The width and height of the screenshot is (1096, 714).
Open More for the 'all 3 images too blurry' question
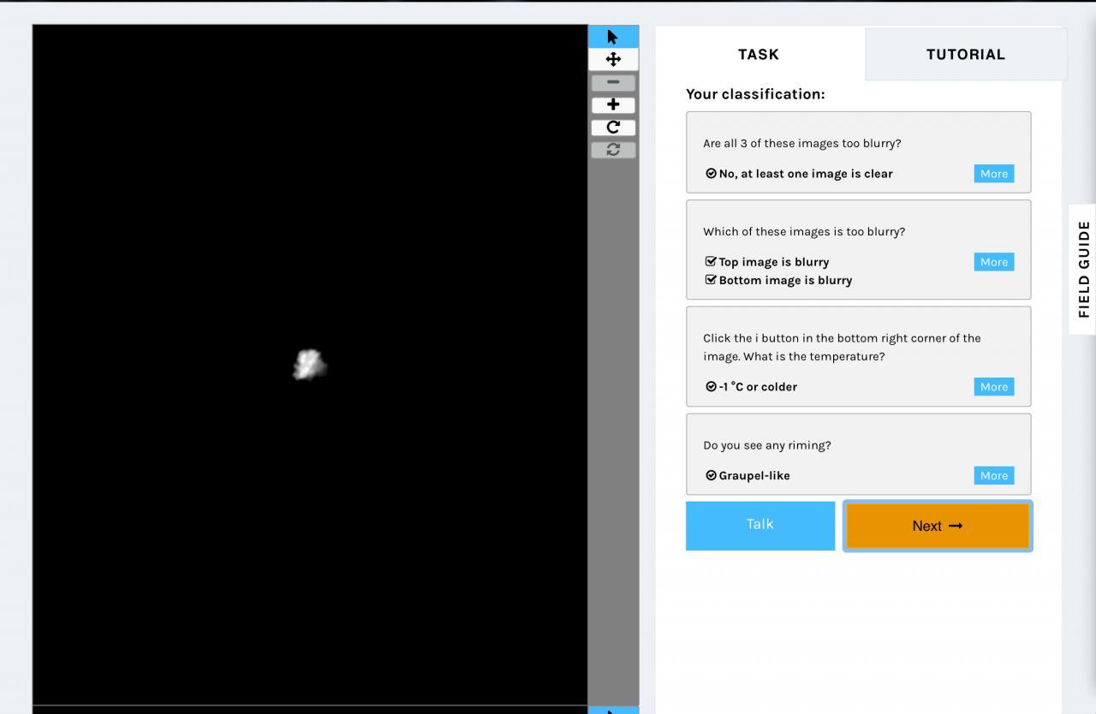coord(994,174)
